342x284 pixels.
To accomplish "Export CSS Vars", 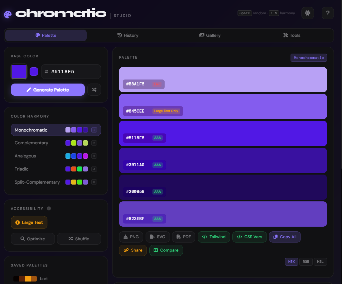I will (x=249, y=237).
